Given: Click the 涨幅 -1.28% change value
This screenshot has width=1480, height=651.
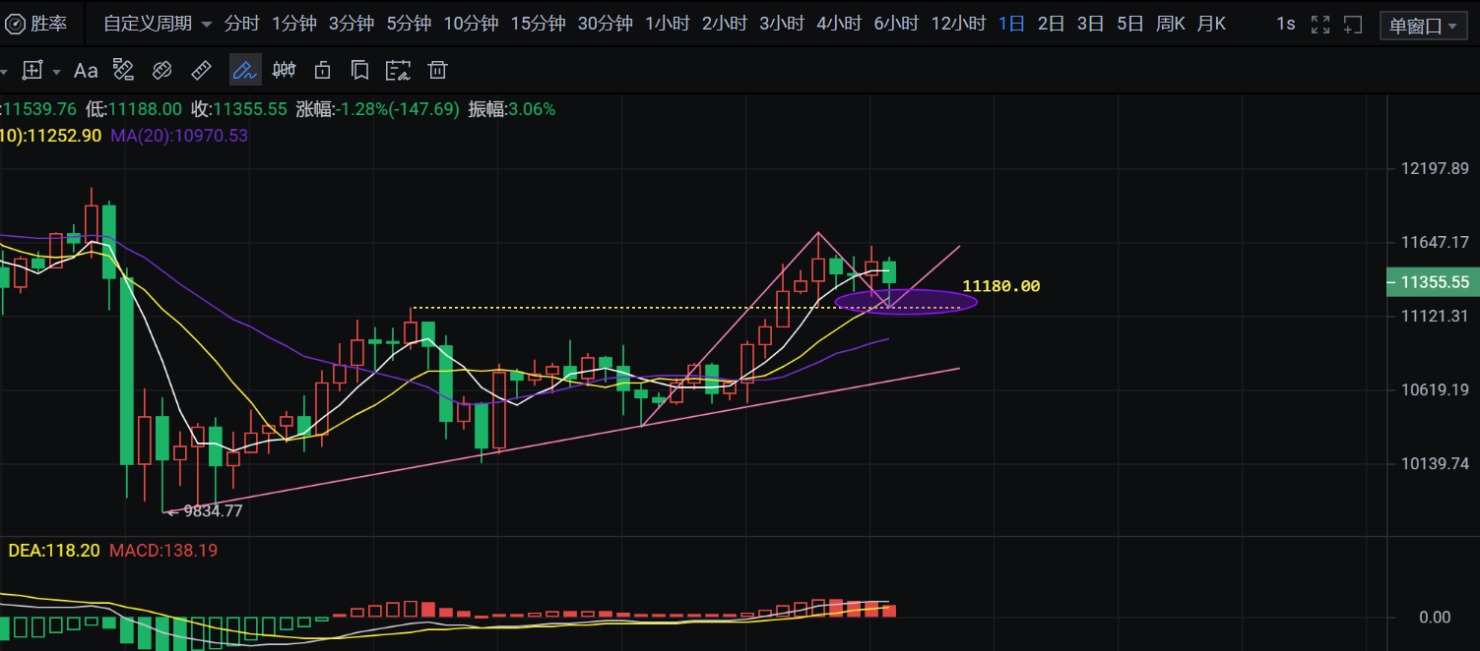Looking at the screenshot, I should click(x=378, y=109).
